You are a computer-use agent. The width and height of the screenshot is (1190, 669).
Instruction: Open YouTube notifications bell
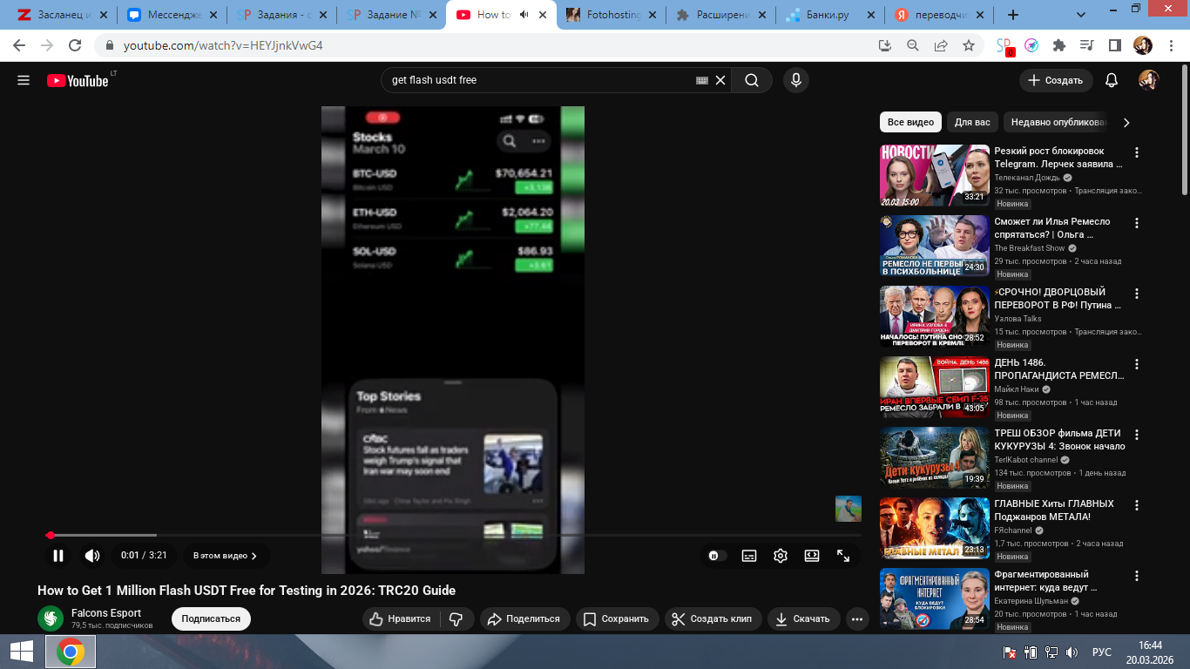click(x=1112, y=80)
